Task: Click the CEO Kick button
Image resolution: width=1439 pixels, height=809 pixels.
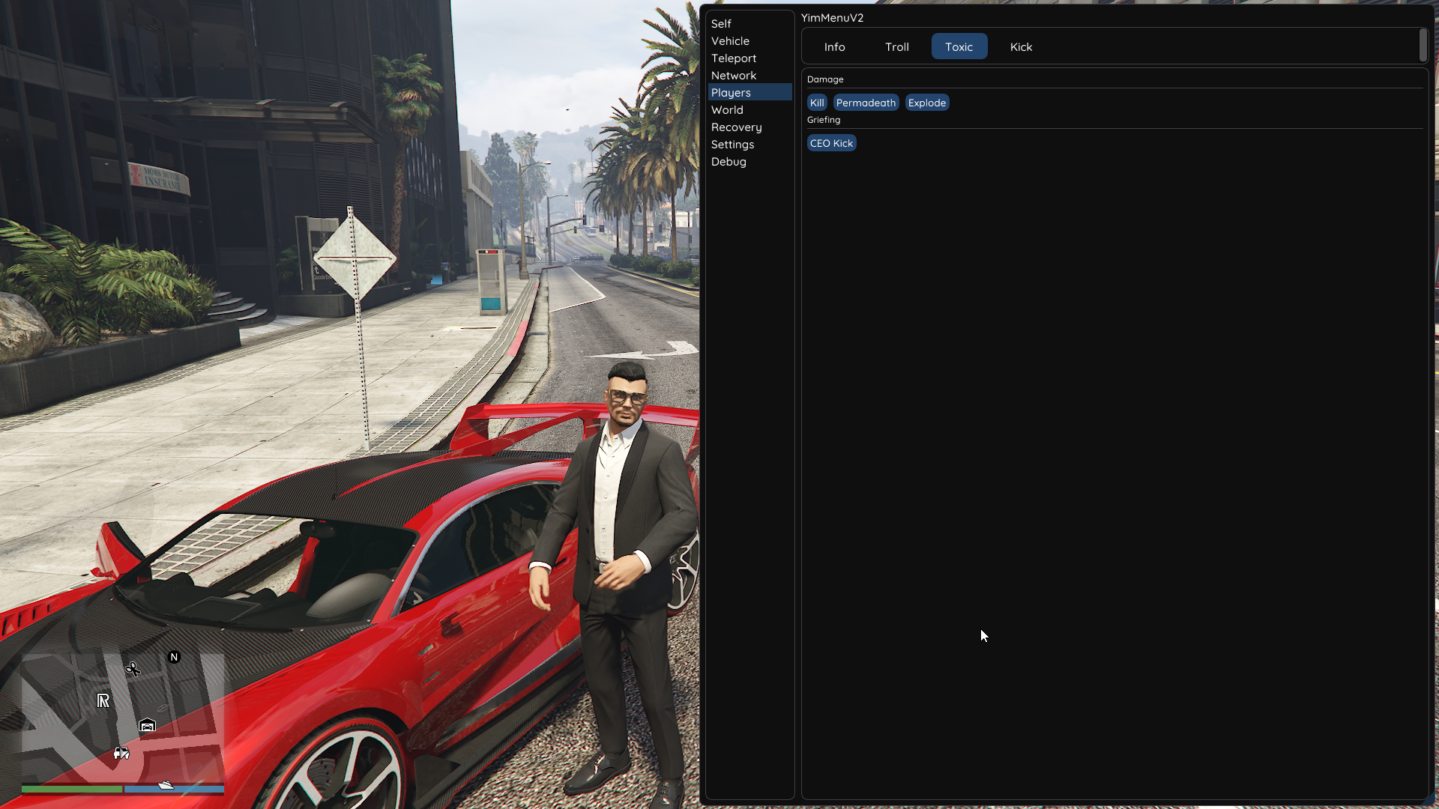Action: pos(831,143)
